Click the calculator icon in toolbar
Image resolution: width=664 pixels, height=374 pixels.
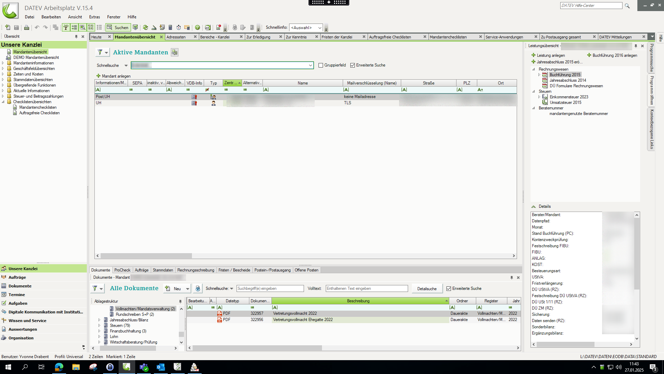[x=170, y=27]
